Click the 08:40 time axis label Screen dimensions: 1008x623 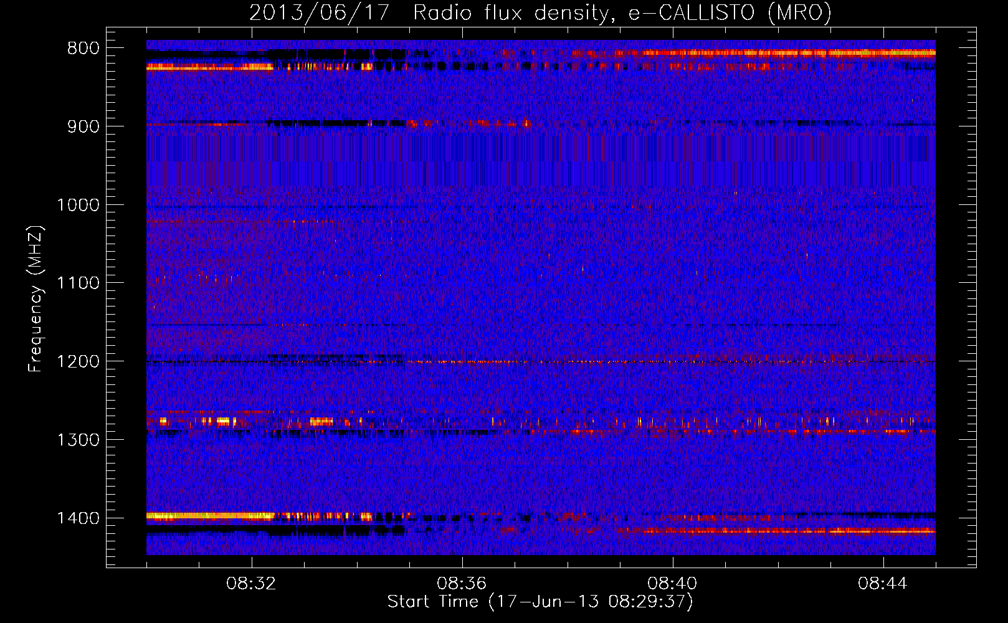click(x=672, y=584)
